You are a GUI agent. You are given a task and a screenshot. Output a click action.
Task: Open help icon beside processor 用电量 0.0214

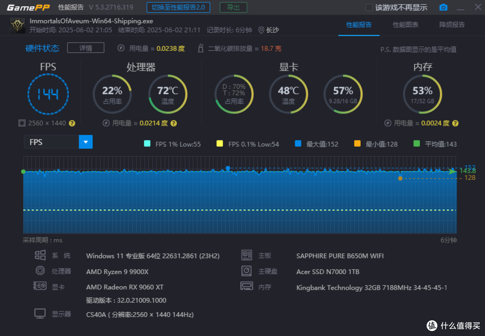[174, 123]
